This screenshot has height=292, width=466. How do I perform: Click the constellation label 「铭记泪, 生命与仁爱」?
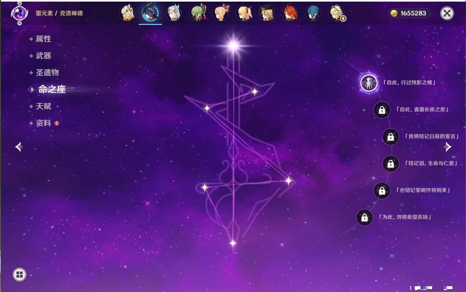coord(431,163)
